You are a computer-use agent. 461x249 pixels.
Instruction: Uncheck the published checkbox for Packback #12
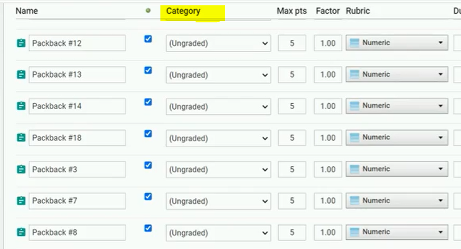click(148, 39)
